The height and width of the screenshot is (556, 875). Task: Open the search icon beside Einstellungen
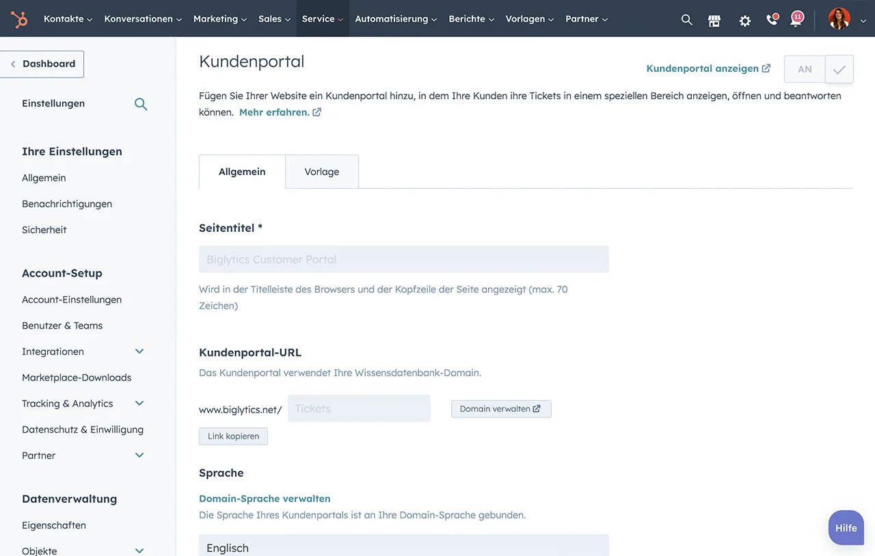[x=141, y=103]
